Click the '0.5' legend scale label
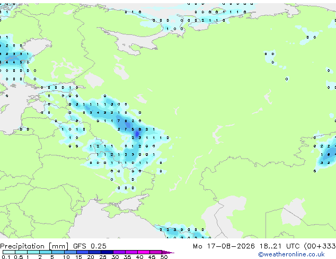 pyautogui.click(x=19, y=257)
